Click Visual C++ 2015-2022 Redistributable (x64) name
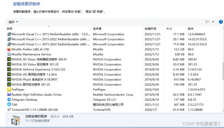The image size is (224, 128). [x=51, y=39]
